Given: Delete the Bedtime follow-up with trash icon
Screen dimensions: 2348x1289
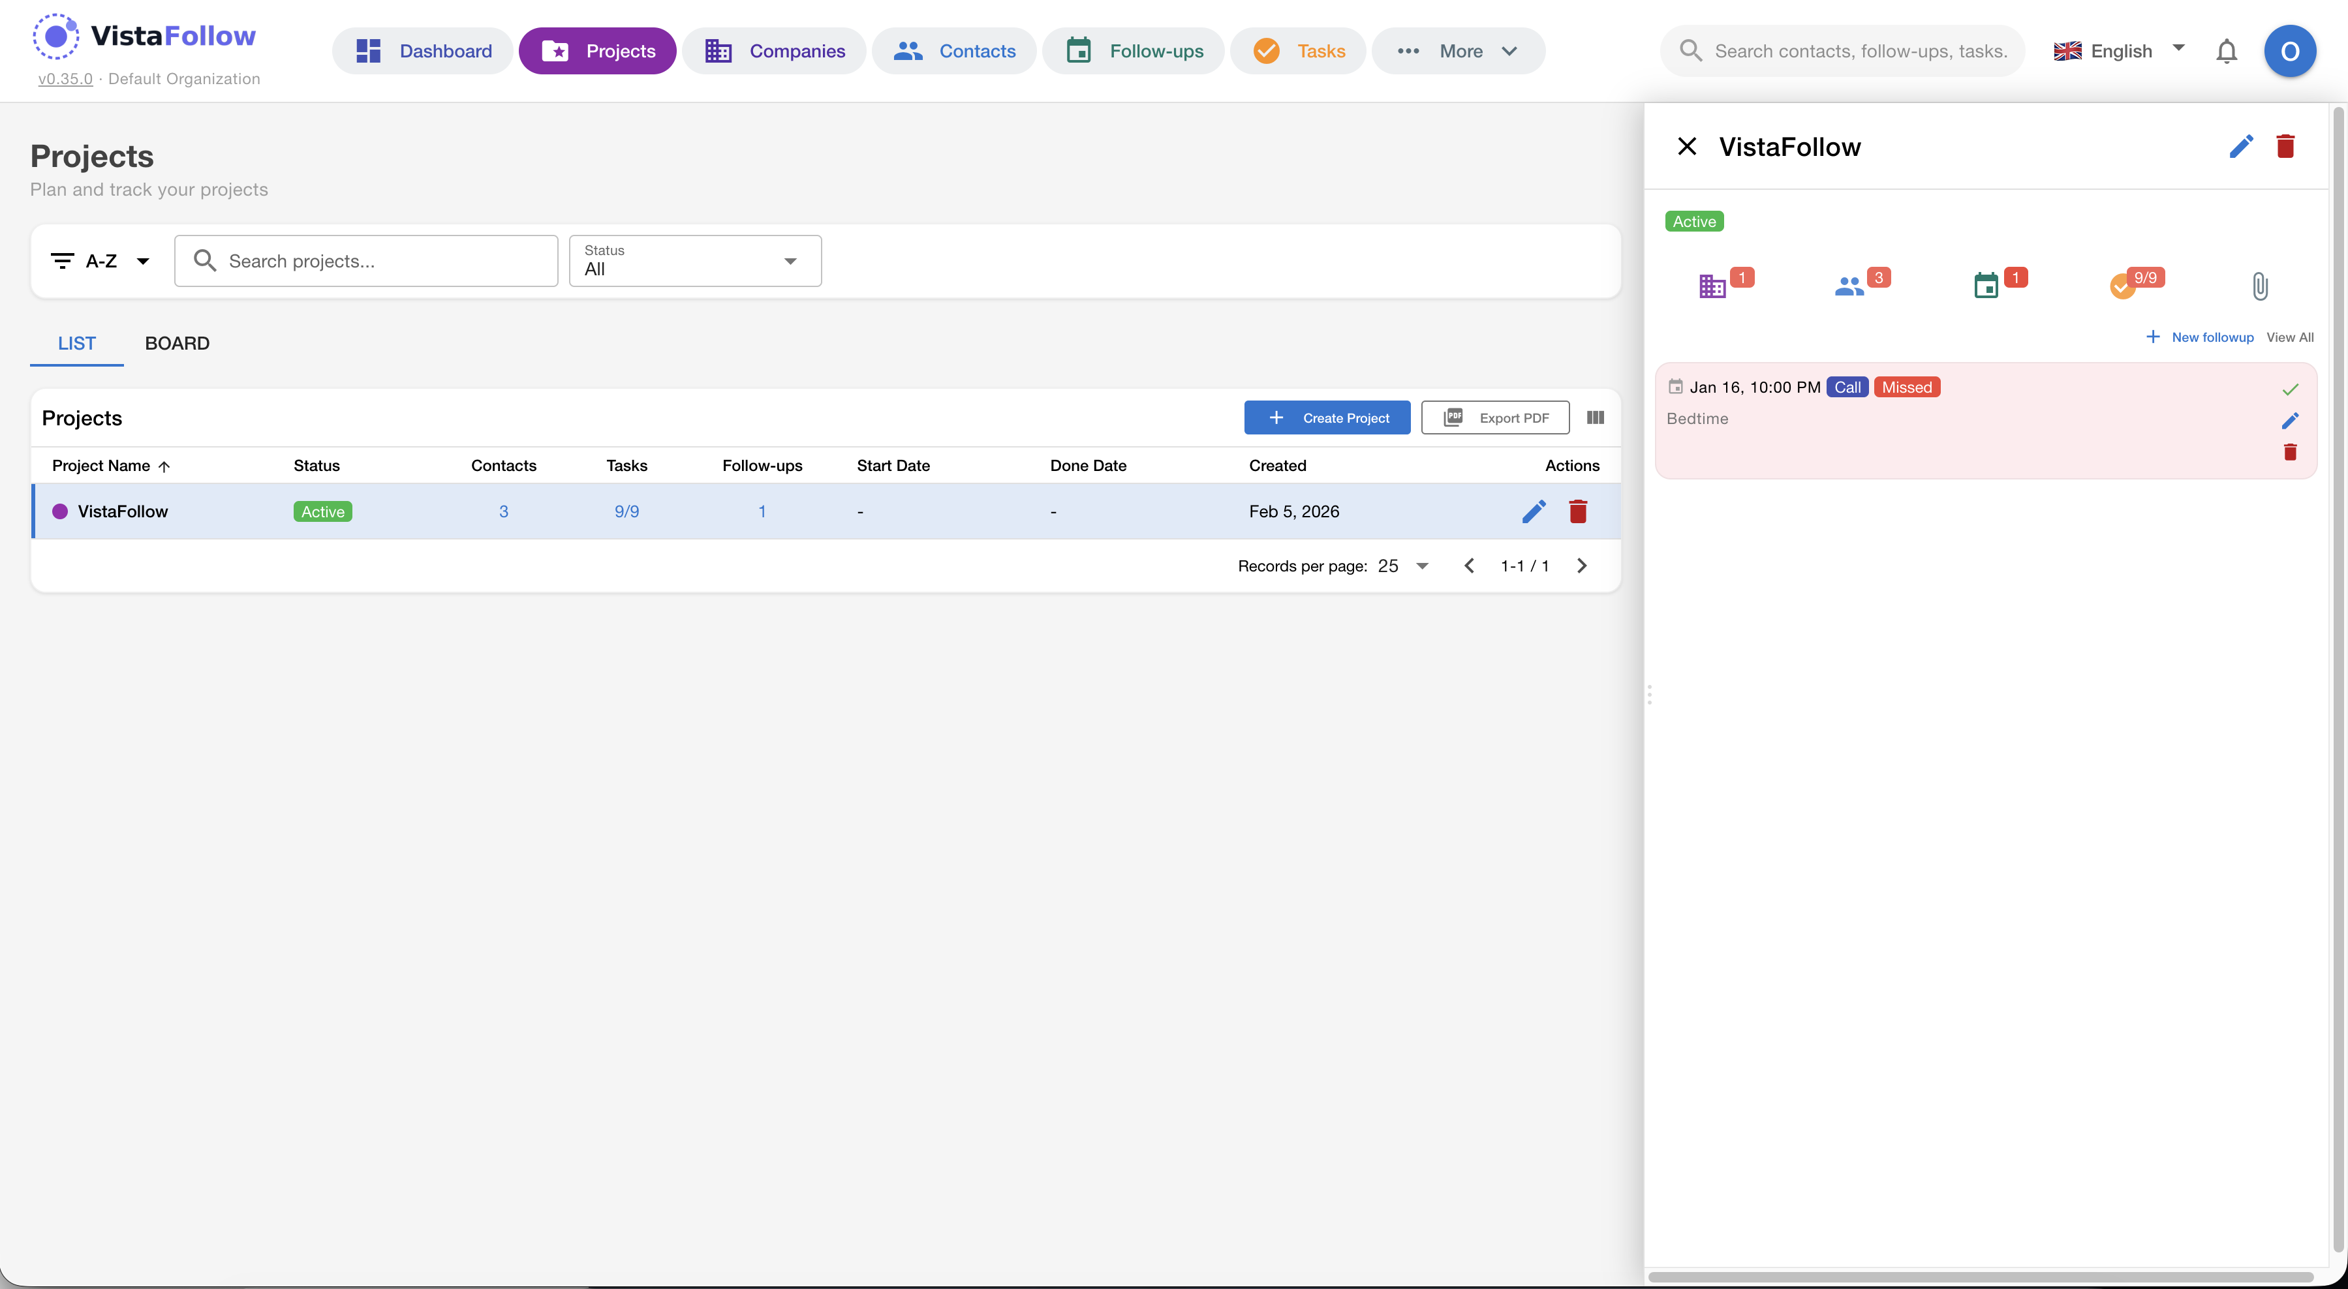Looking at the screenshot, I should 2290,452.
